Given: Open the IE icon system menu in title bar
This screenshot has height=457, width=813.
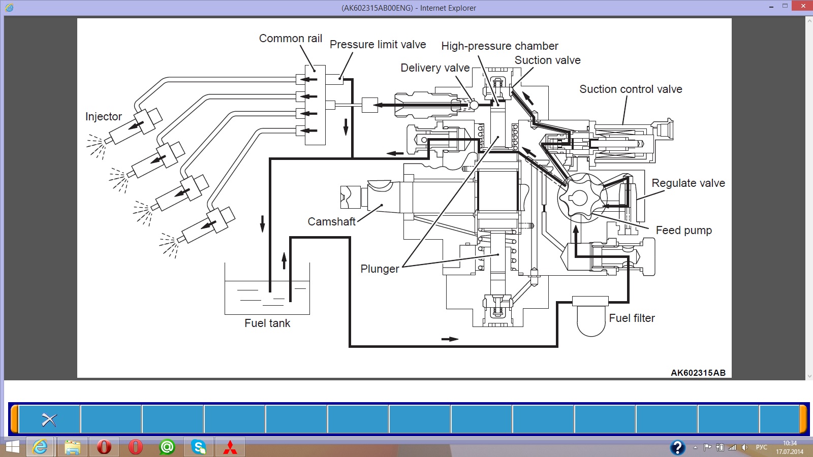Looking at the screenshot, I should (x=9, y=8).
